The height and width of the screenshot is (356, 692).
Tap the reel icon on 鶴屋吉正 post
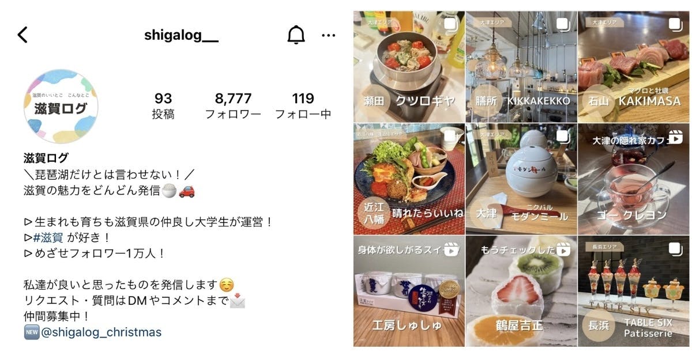pos(563,250)
